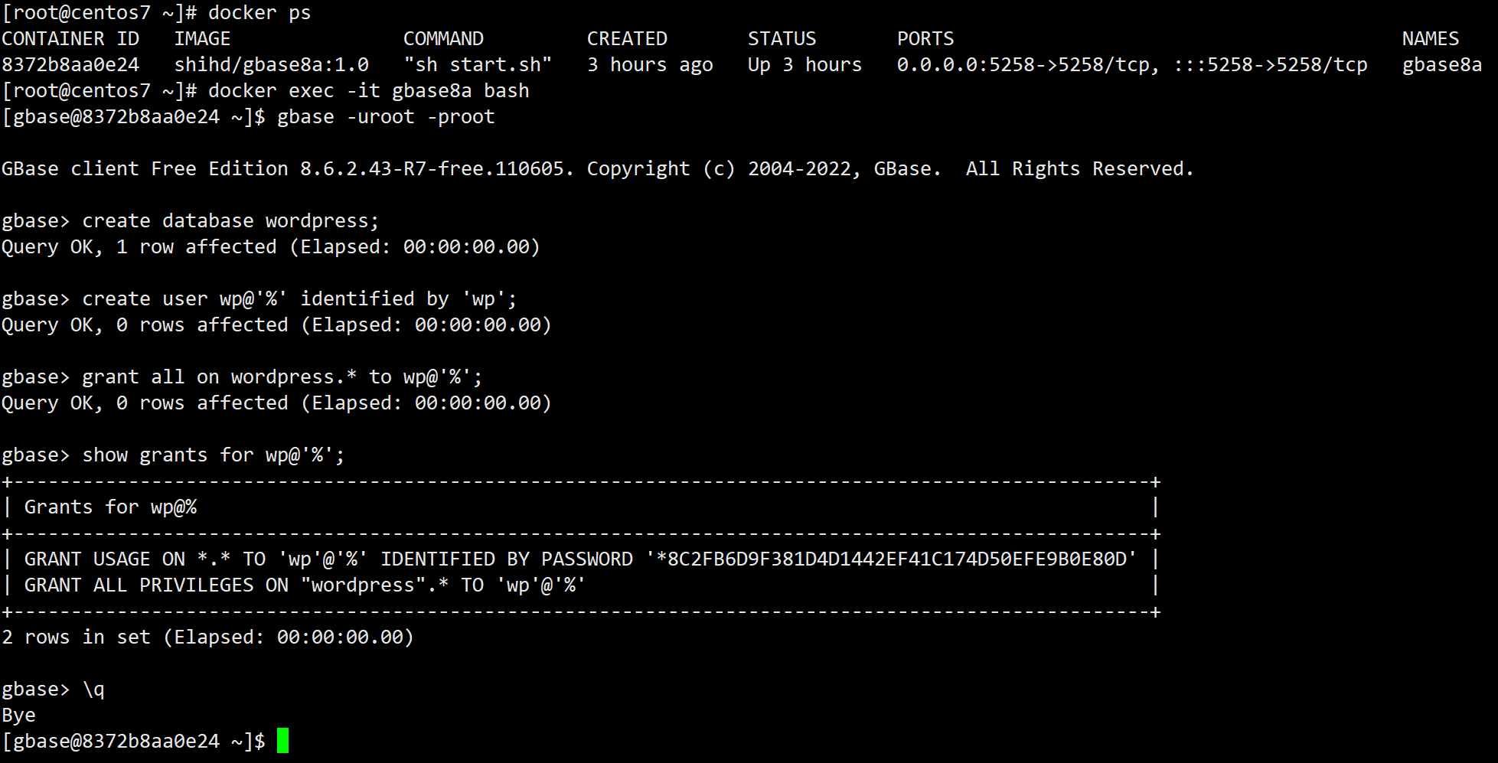
Task: Click the image name shihd/gbase8a:1.0
Action: point(271,65)
